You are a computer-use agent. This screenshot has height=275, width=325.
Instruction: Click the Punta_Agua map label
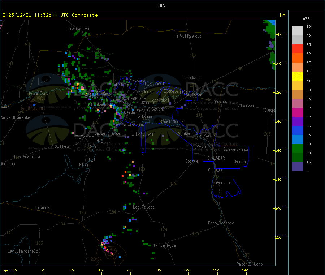[165, 245]
